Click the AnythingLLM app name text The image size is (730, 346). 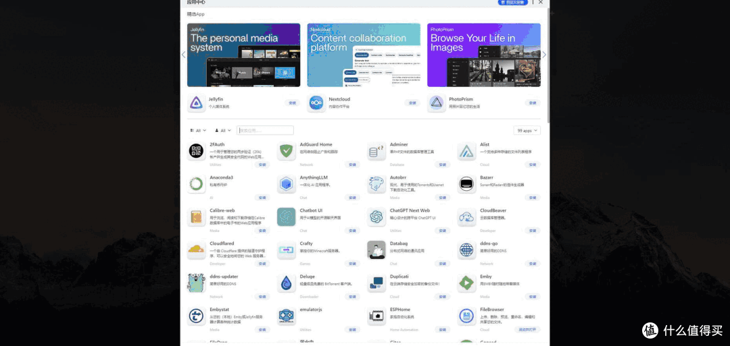click(x=315, y=177)
